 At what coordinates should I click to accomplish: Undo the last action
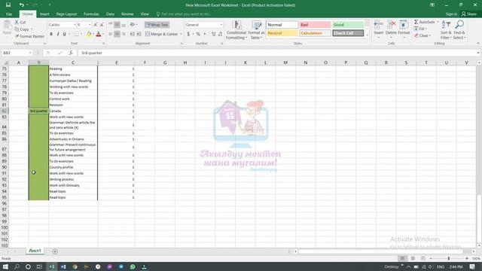point(21,5)
